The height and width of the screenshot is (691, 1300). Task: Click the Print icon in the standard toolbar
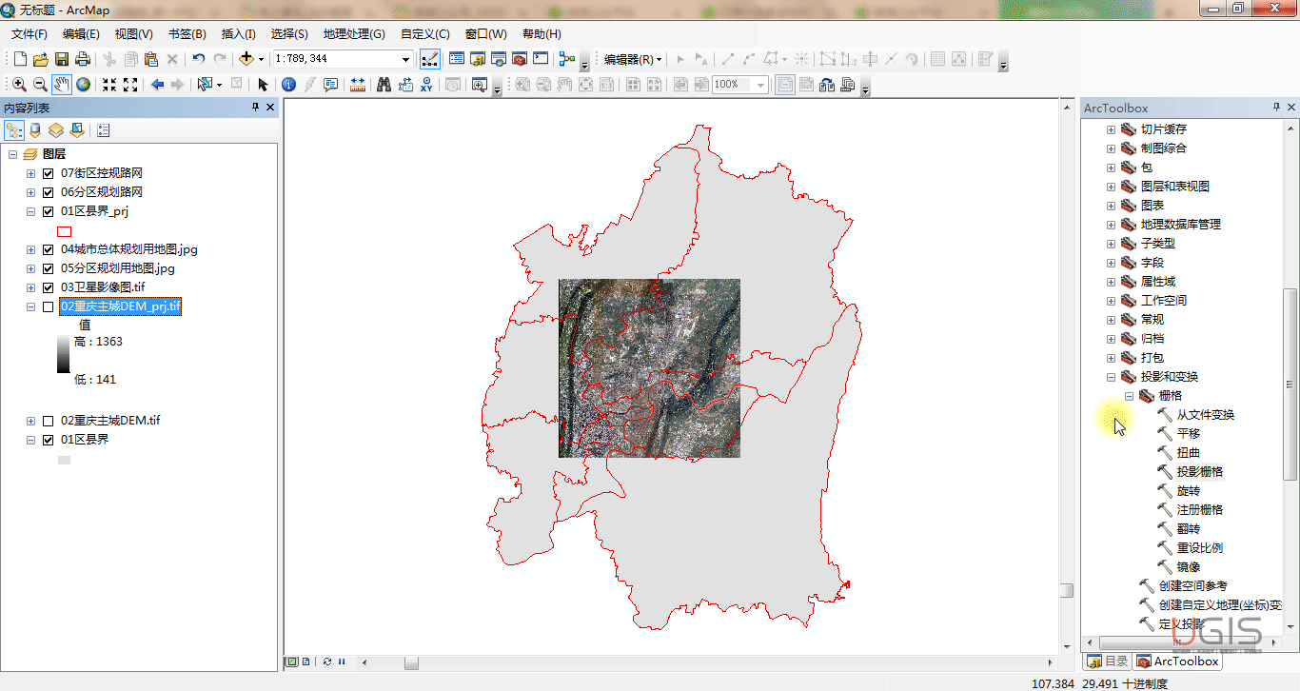click(83, 59)
